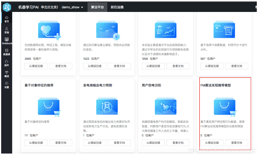Click the 3985 位用户 count
The width and height of the screenshot is (258, 155).
(x=33, y=59)
